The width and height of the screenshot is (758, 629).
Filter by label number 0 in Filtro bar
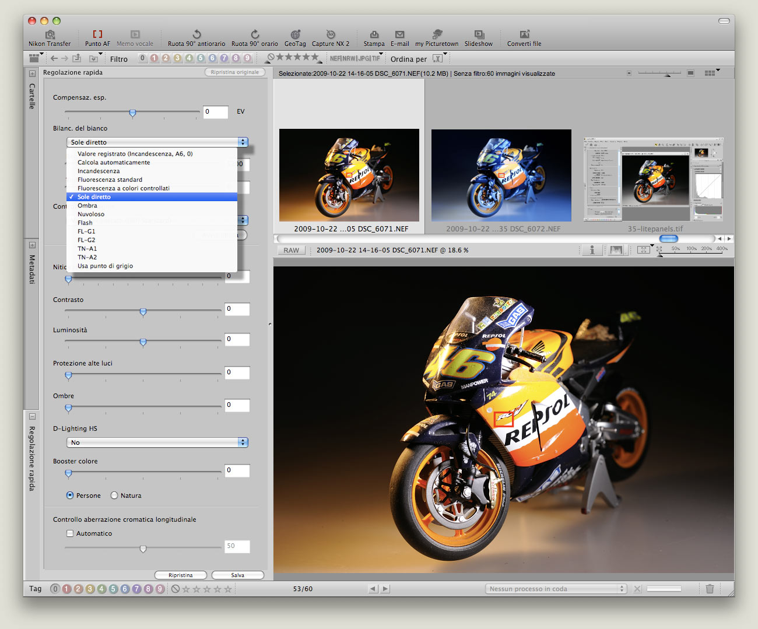tap(142, 58)
